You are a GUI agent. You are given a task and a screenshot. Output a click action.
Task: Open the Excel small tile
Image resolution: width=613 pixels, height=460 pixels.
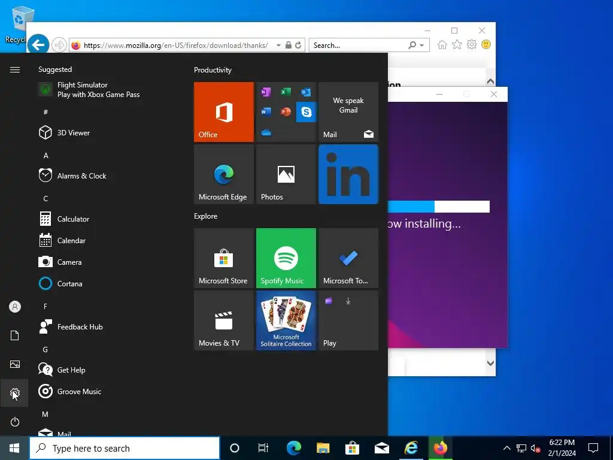pos(286,92)
